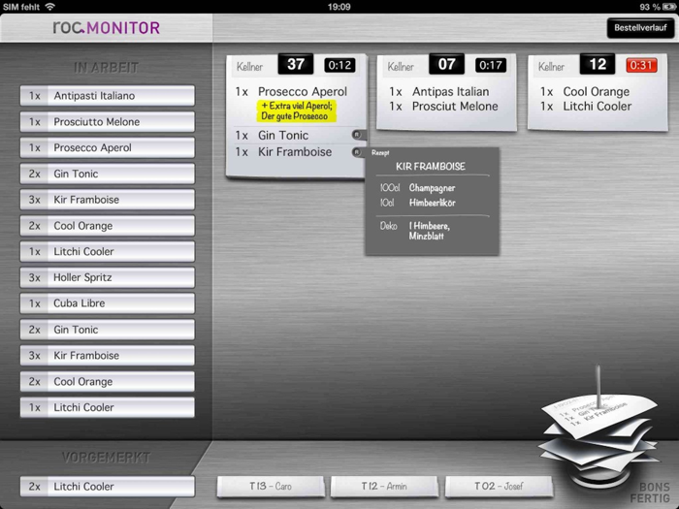Tap Prosecco Aperol in Kellner 37's card
679x509 pixels.
[303, 92]
